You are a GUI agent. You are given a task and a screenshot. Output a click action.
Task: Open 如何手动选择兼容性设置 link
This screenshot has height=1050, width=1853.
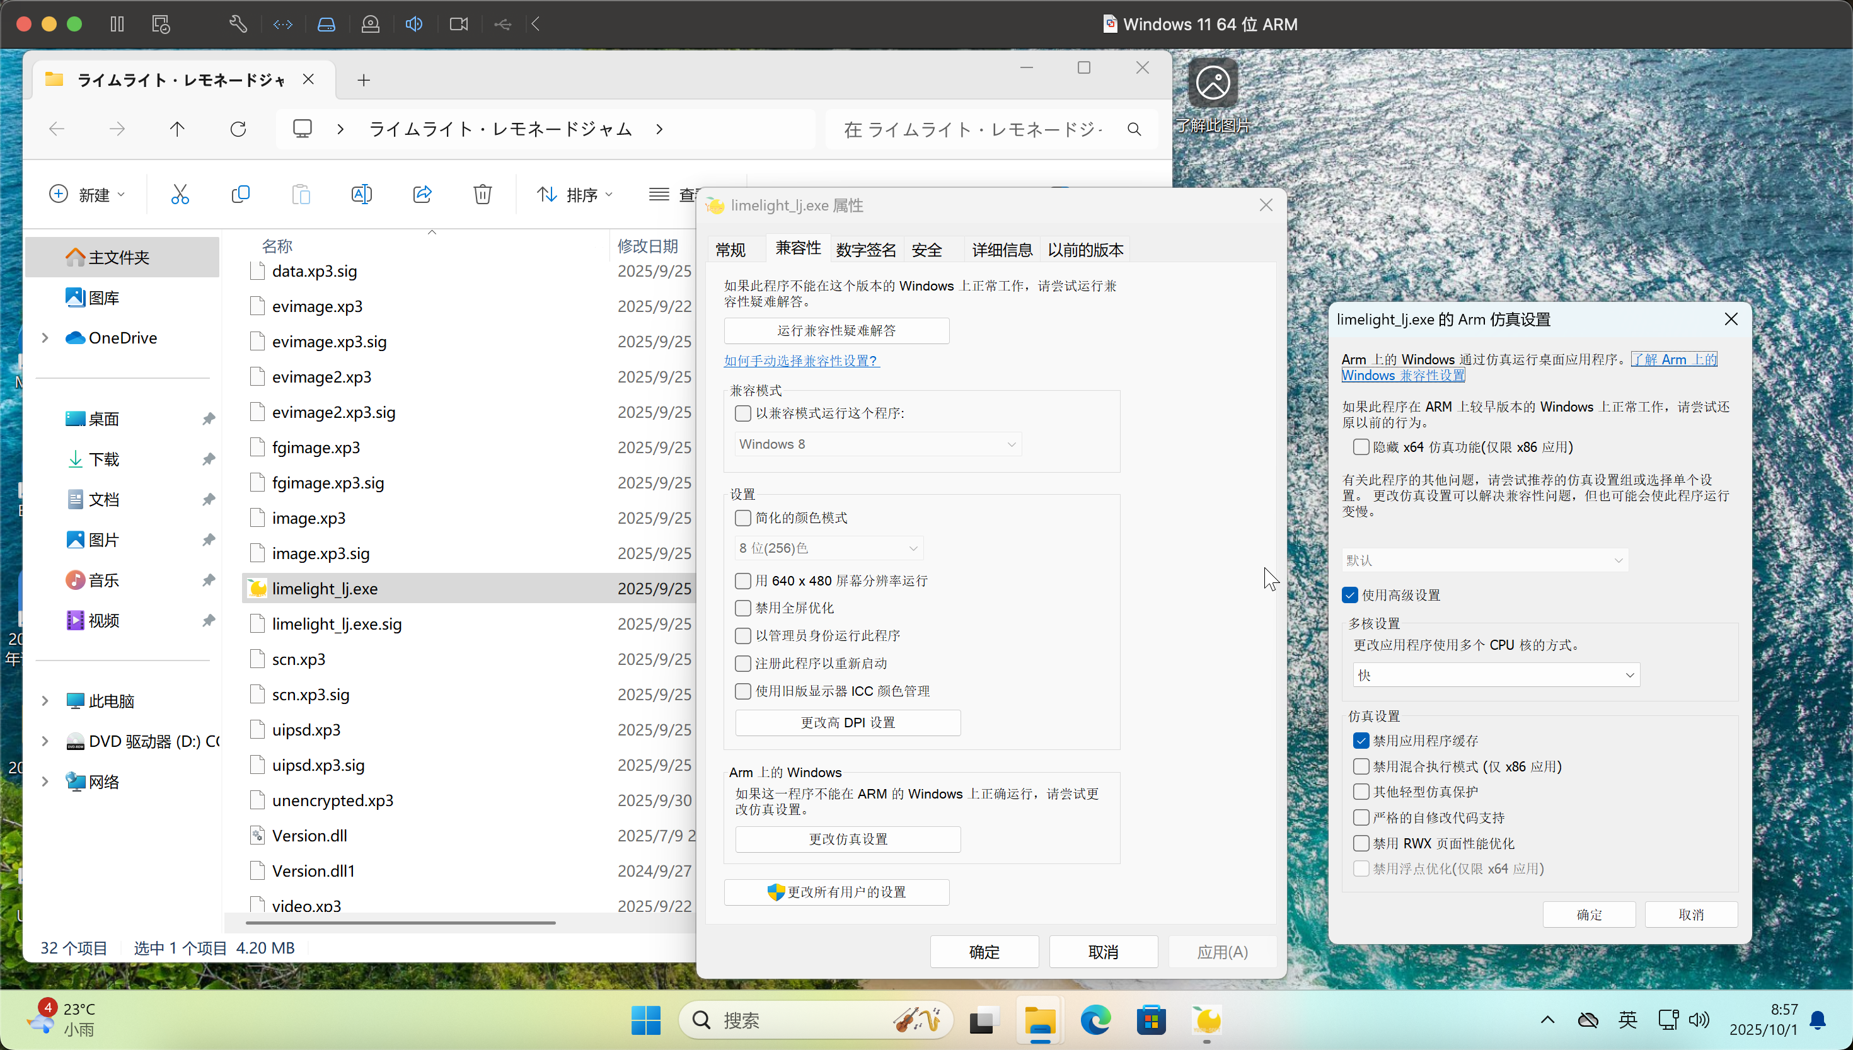click(x=801, y=361)
